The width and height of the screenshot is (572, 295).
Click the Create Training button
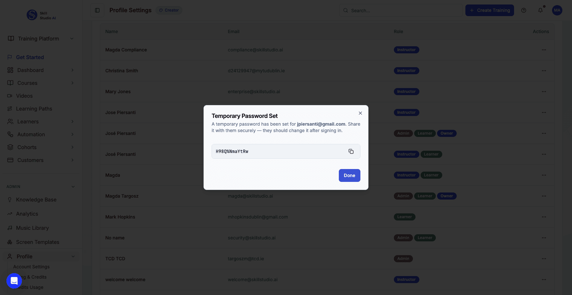[490, 10]
